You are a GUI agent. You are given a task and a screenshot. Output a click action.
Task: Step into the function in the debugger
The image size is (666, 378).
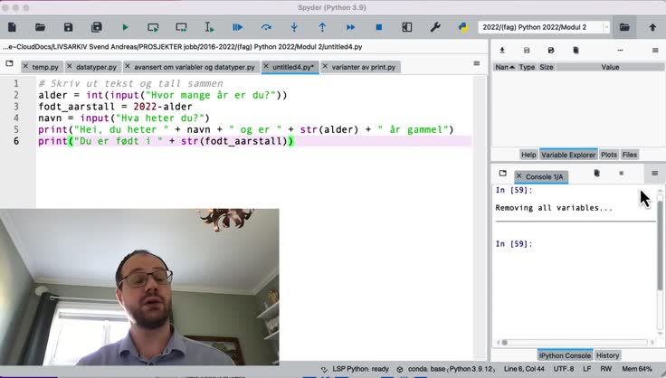point(294,27)
